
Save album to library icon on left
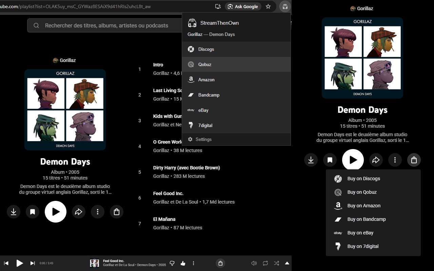pos(33,212)
